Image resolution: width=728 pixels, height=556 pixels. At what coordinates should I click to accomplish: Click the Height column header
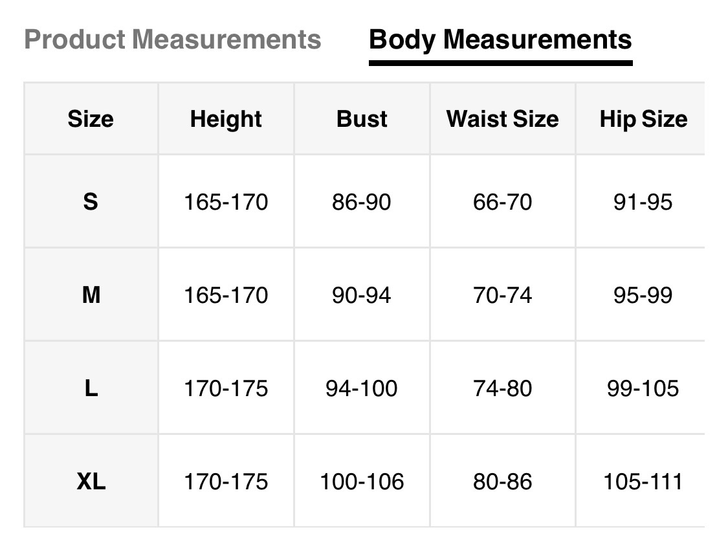tap(226, 119)
